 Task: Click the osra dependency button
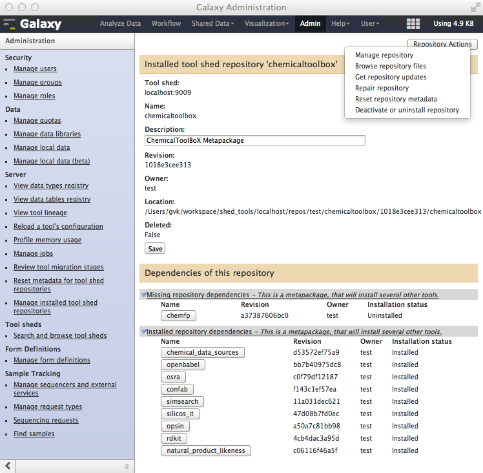point(173,377)
